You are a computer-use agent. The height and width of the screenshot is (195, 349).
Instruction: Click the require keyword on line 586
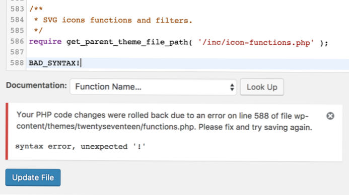point(45,42)
